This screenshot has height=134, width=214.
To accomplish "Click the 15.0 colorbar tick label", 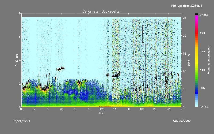I will (202, 51).
